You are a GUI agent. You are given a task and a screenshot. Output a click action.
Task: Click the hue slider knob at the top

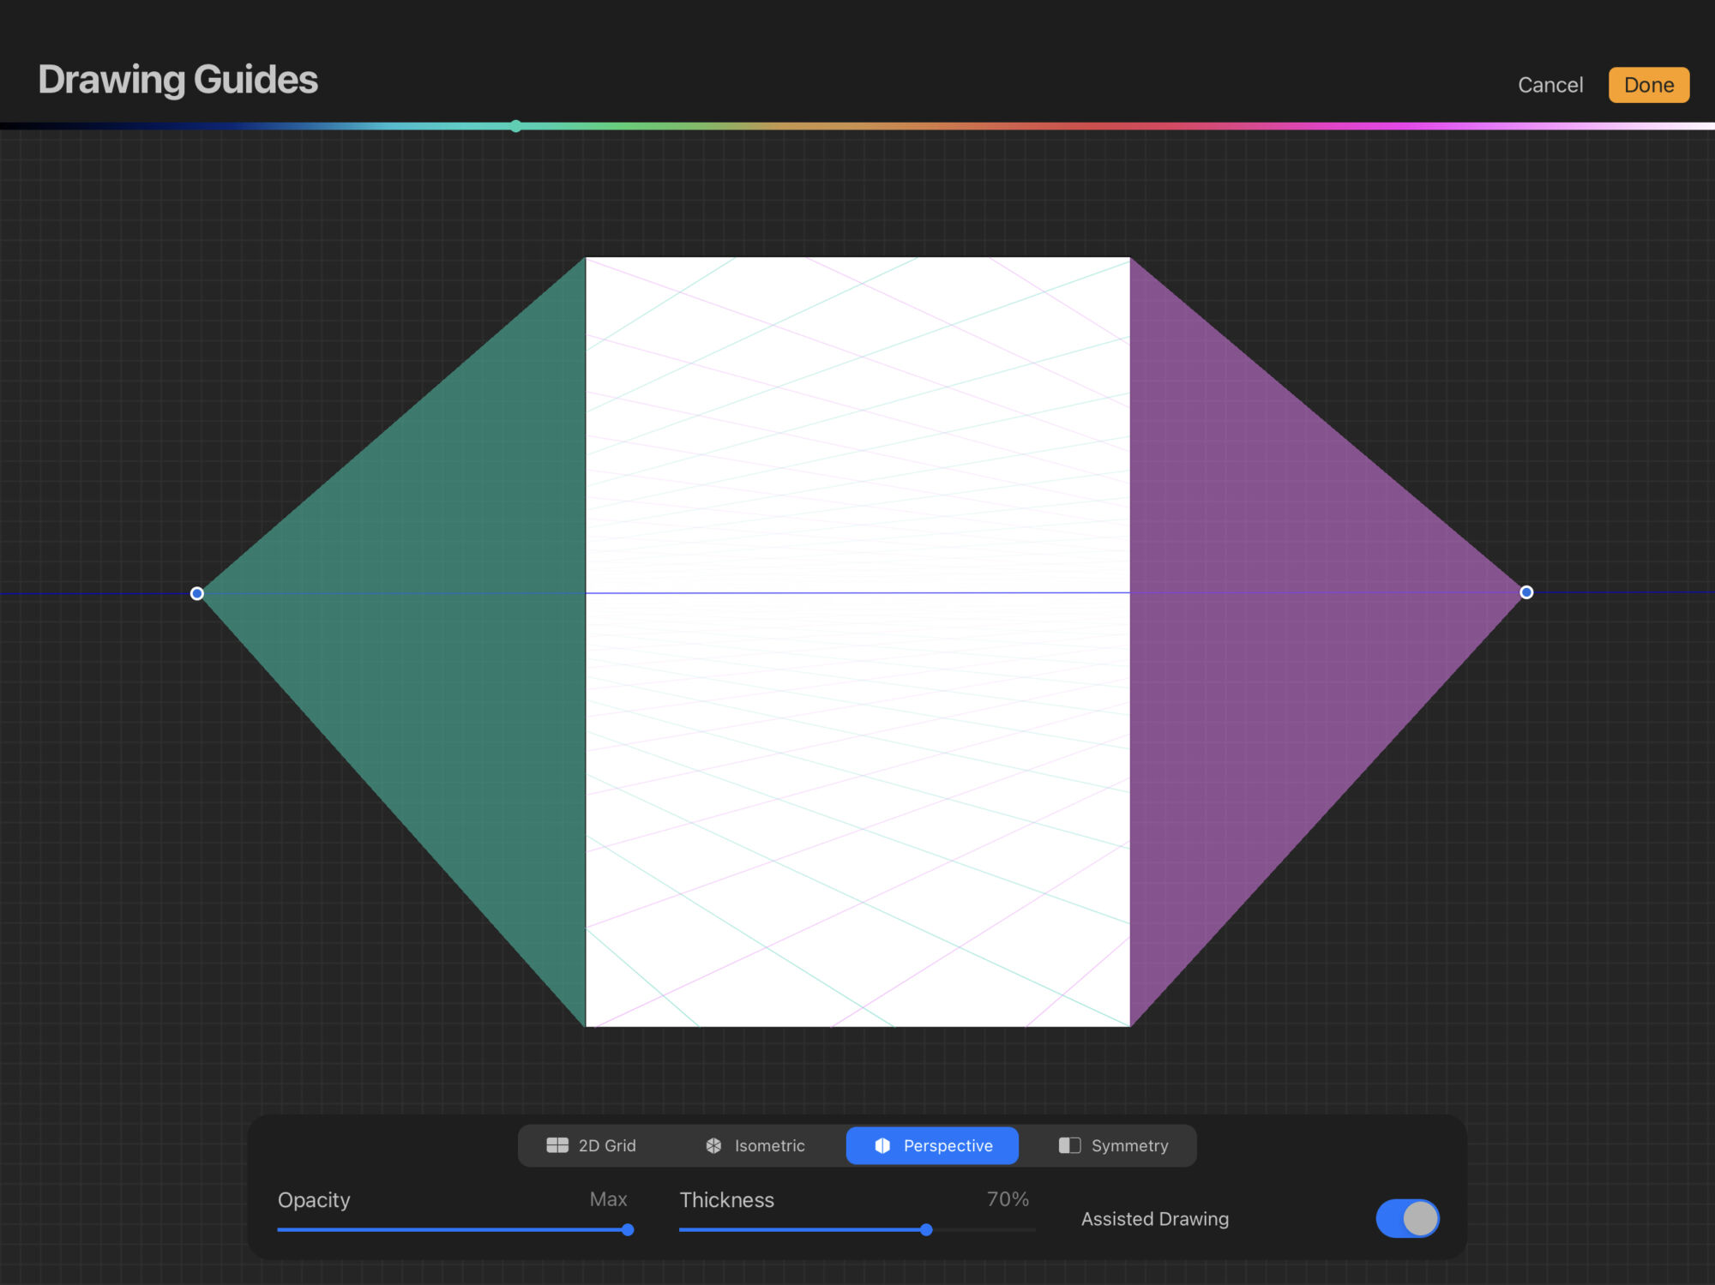(x=515, y=126)
